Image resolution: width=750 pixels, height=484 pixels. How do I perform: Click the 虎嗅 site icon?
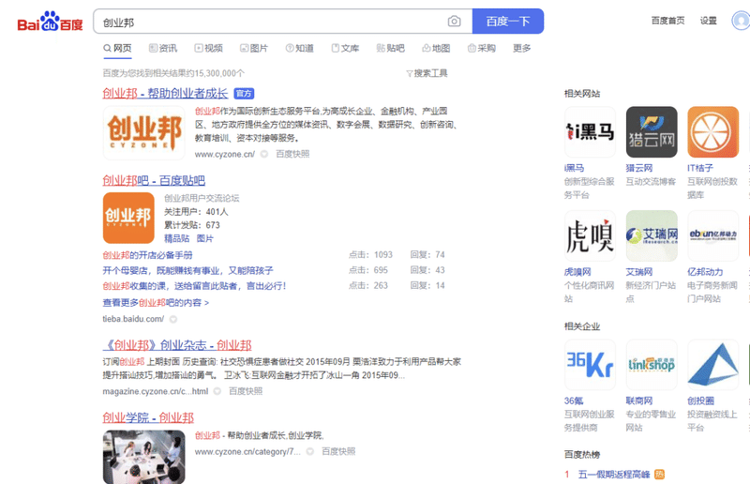[591, 235]
